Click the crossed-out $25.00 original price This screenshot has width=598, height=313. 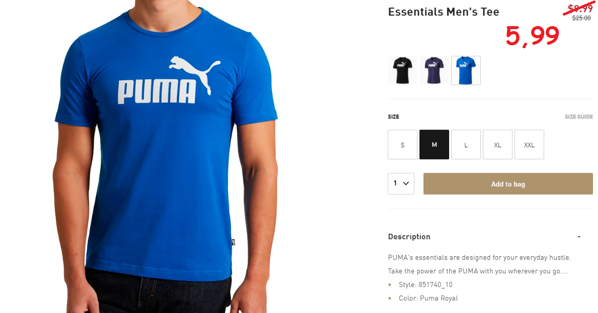(581, 18)
